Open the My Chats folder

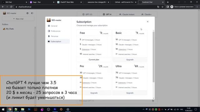(x=8, y=29)
